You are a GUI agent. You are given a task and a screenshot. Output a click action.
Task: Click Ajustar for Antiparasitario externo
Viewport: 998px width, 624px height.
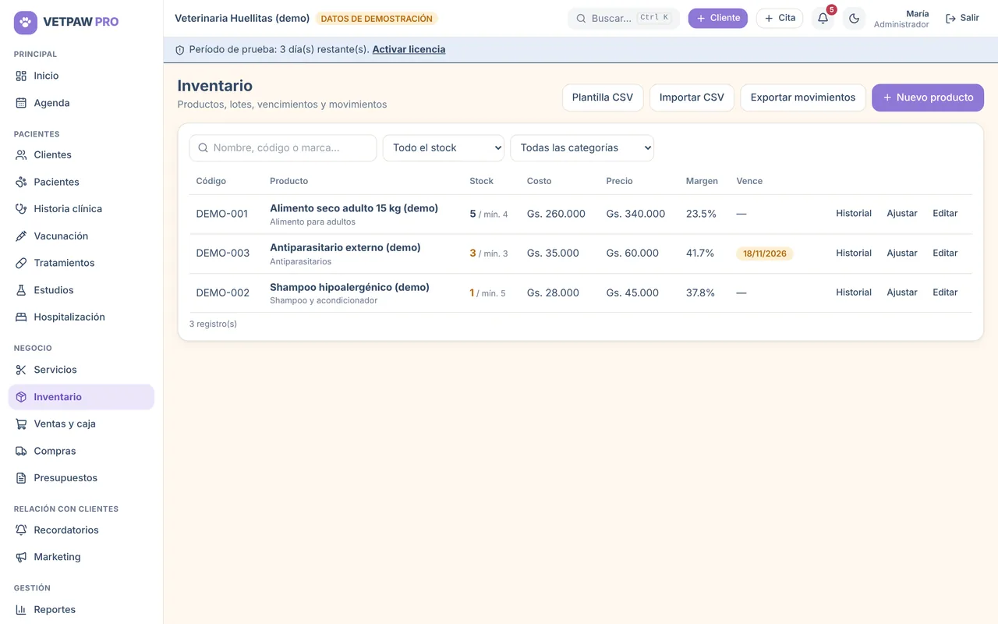coord(902,253)
